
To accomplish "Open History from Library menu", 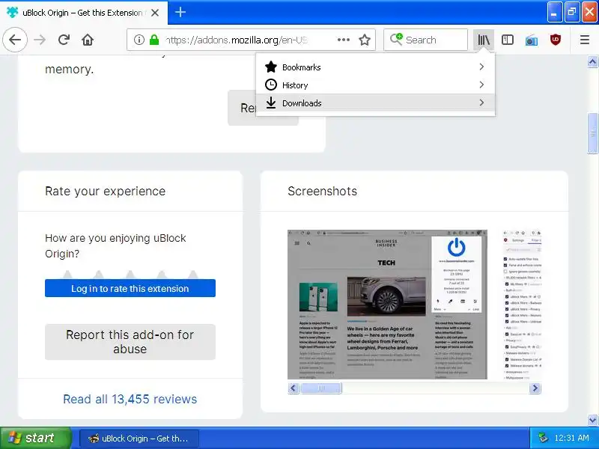I will click(375, 85).
